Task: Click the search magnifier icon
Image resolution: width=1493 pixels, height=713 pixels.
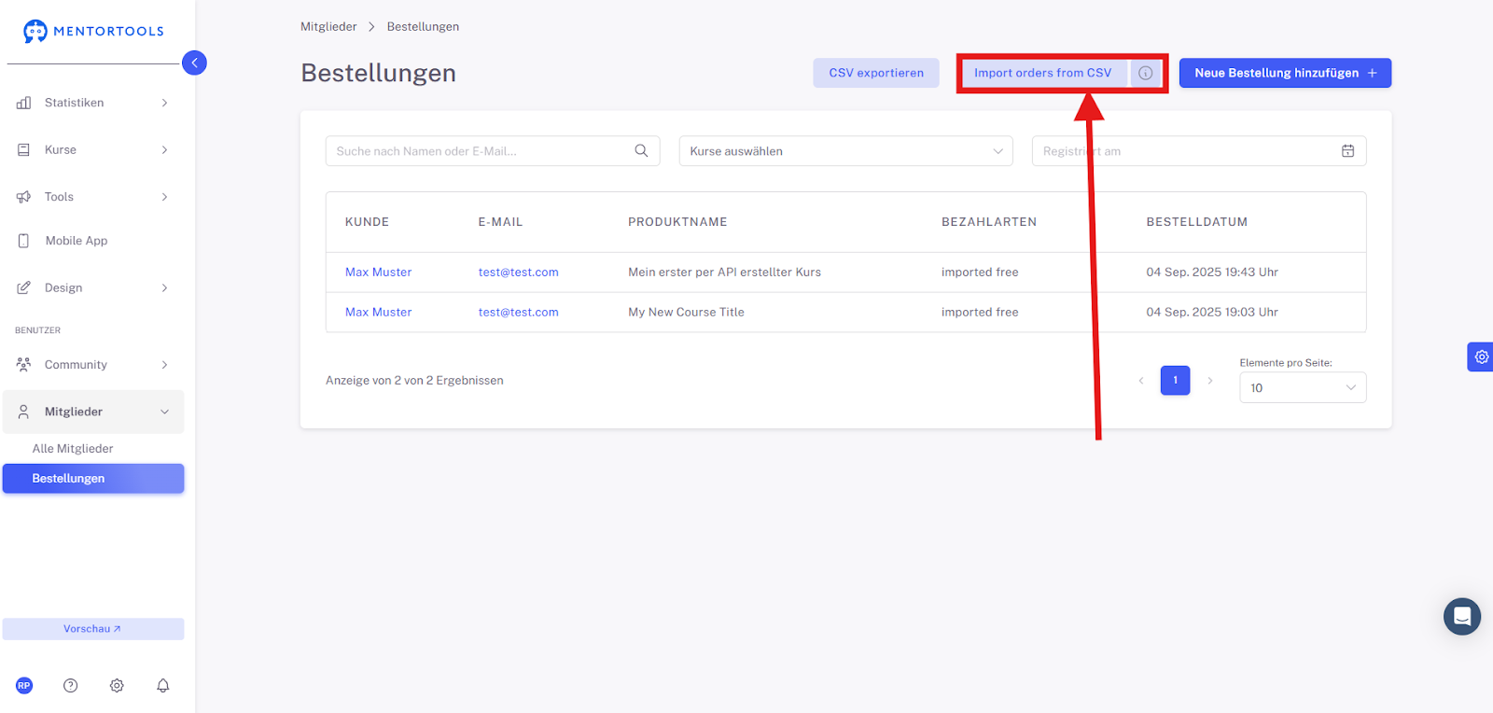Action: [x=641, y=150]
